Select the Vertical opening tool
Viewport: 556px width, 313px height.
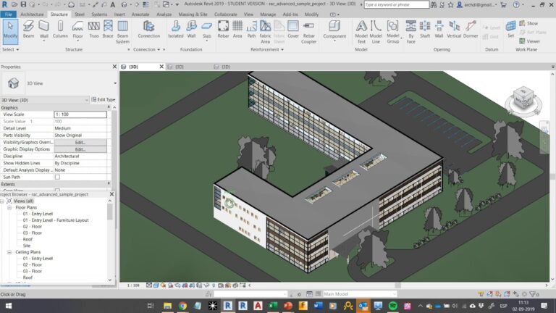click(454, 30)
